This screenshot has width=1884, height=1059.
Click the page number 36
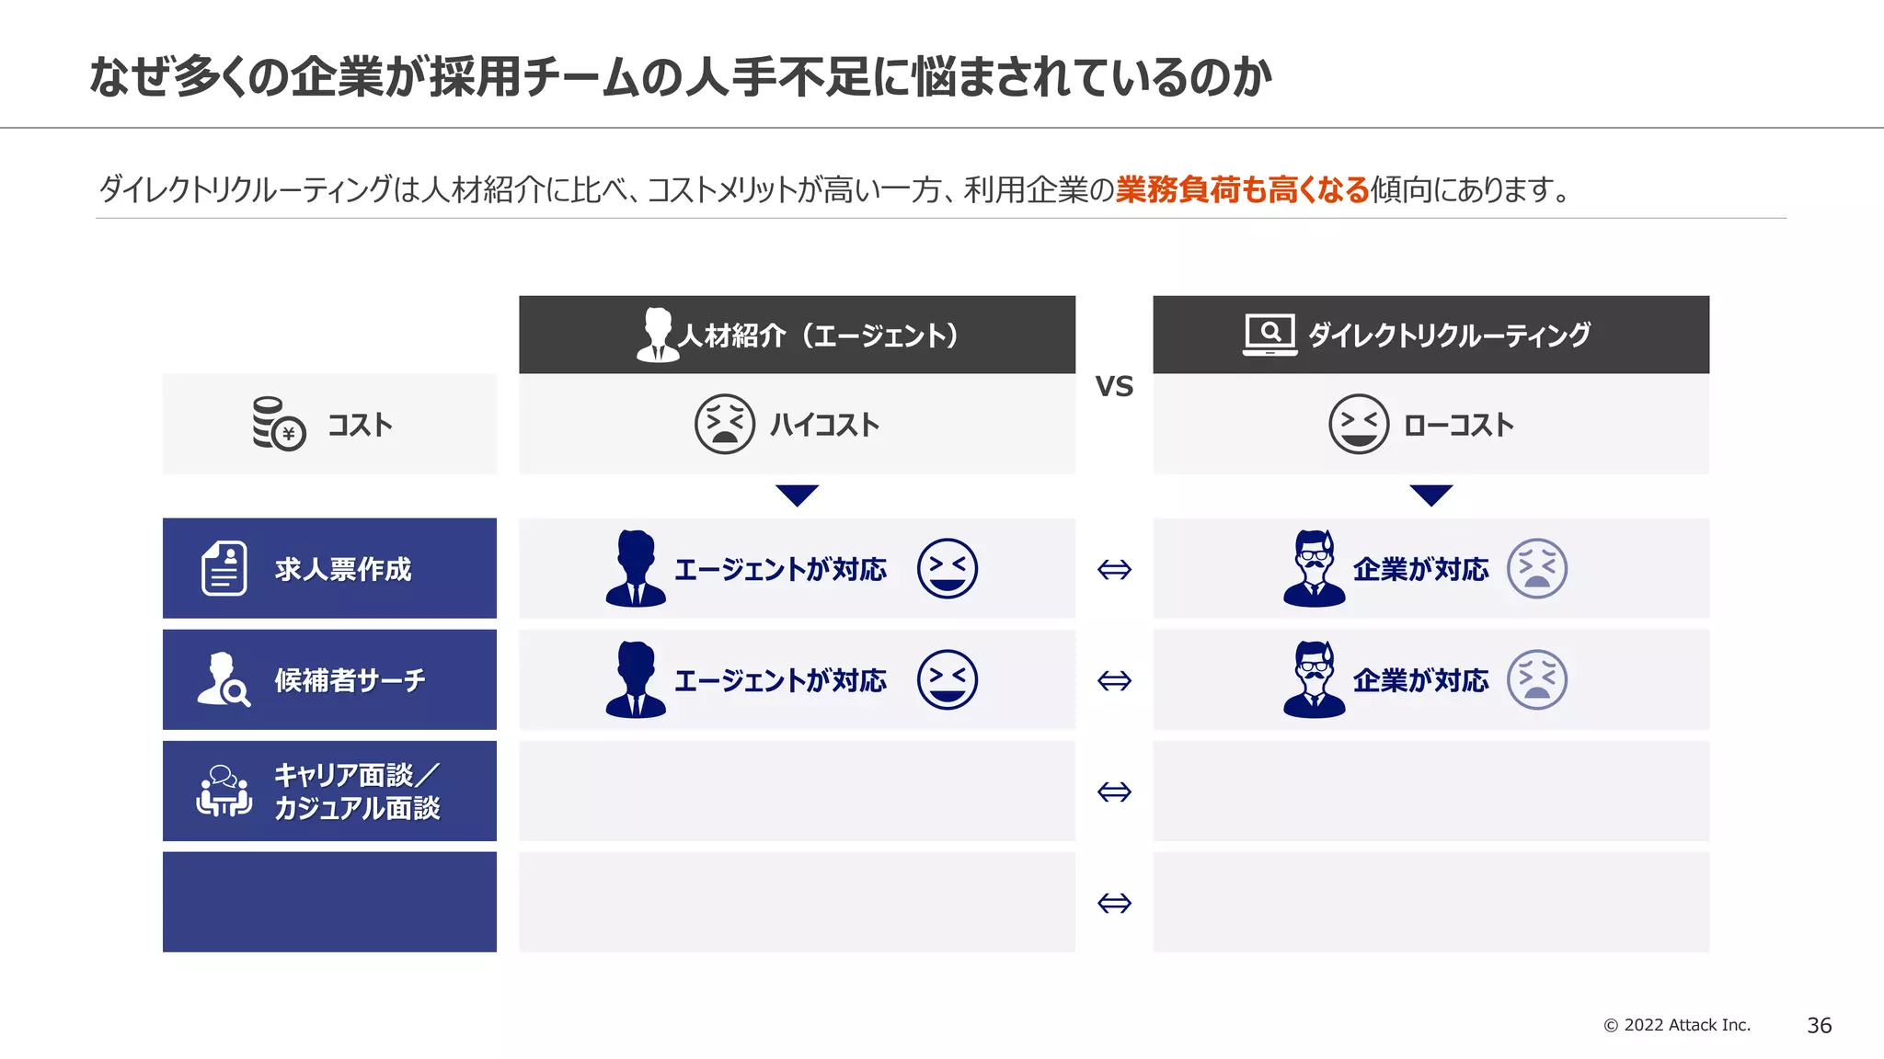tap(1819, 1025)
